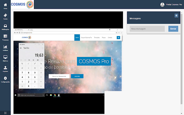Viewport: 184px width, 115px height.
Task: Click the 'Fale com um Representante' button
Action: (x=59, y=76)
